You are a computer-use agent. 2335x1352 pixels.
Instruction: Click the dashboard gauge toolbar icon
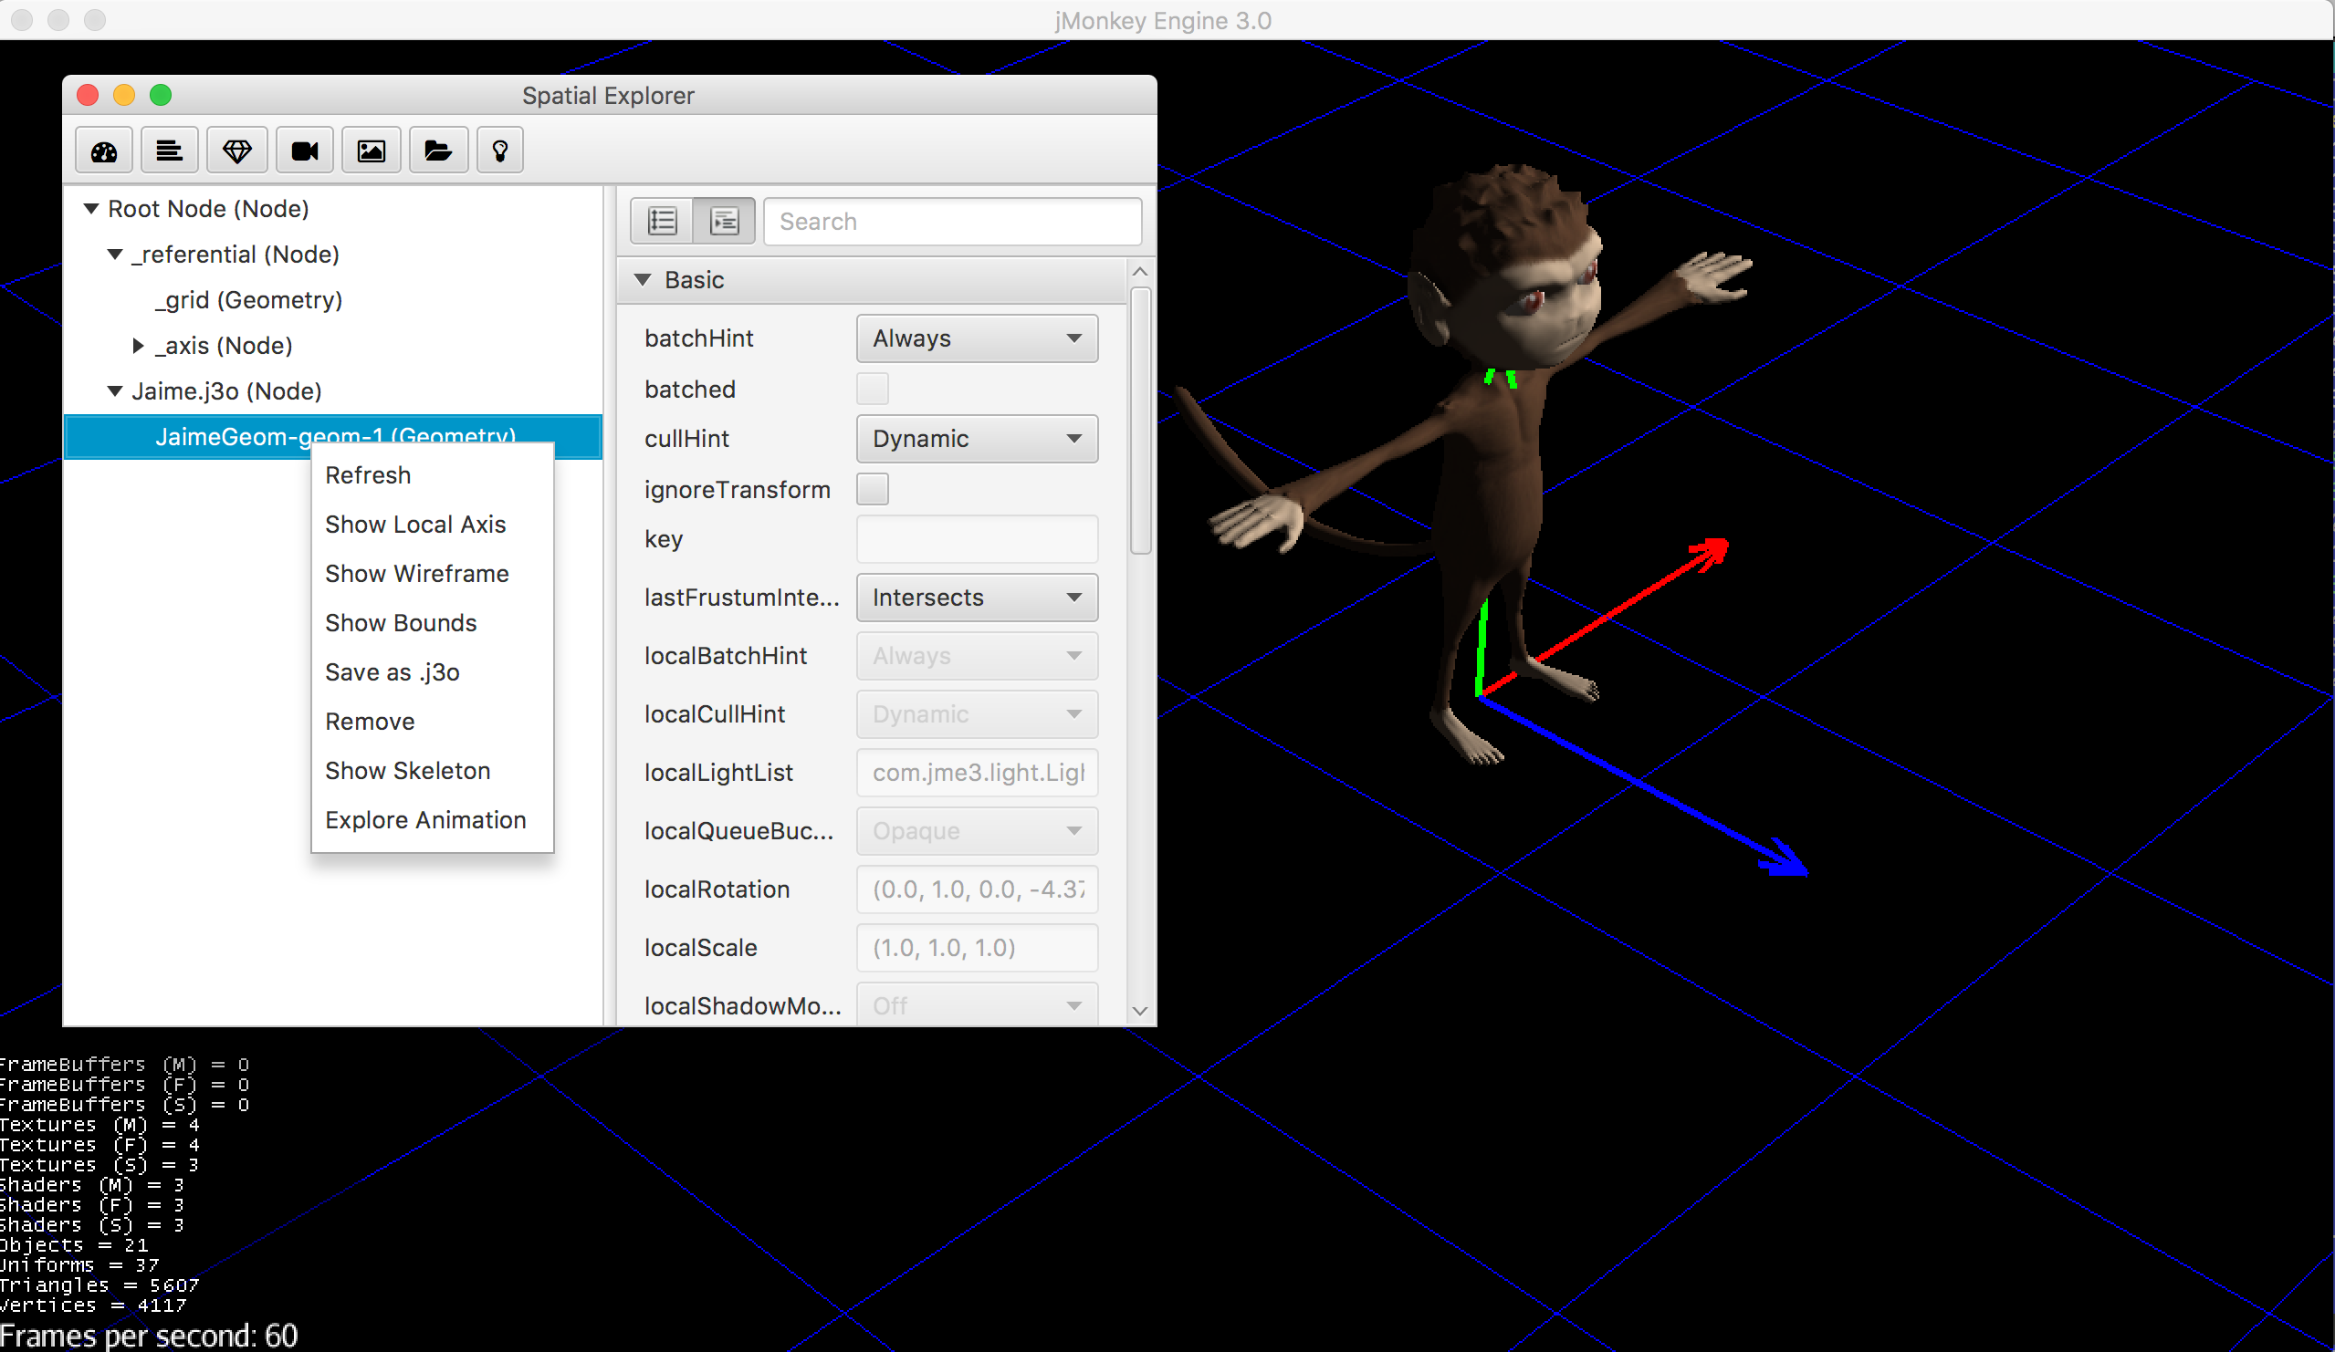pos(104,151)
